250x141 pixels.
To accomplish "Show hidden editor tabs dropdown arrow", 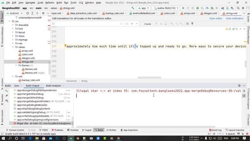I will pos(244,13).
